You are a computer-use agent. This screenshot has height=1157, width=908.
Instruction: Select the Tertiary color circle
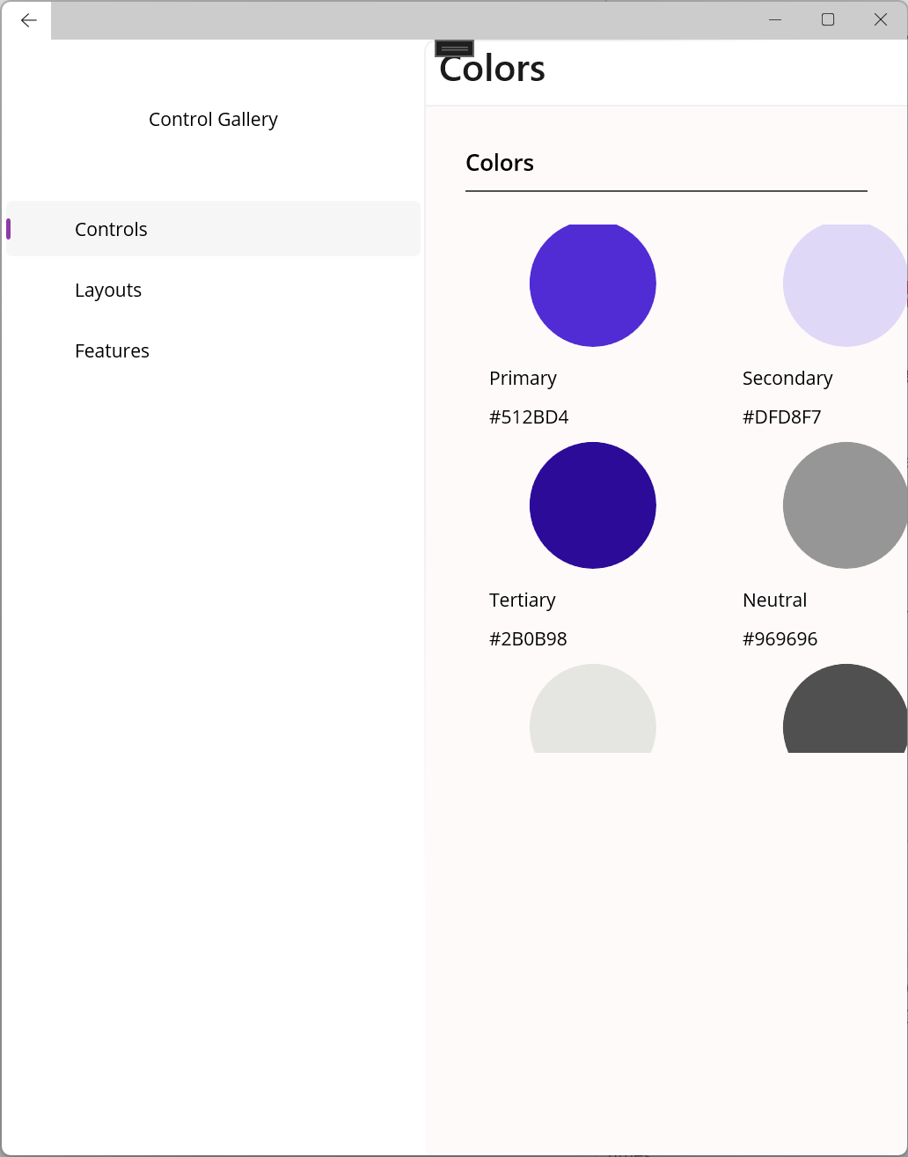coord(593,505)
